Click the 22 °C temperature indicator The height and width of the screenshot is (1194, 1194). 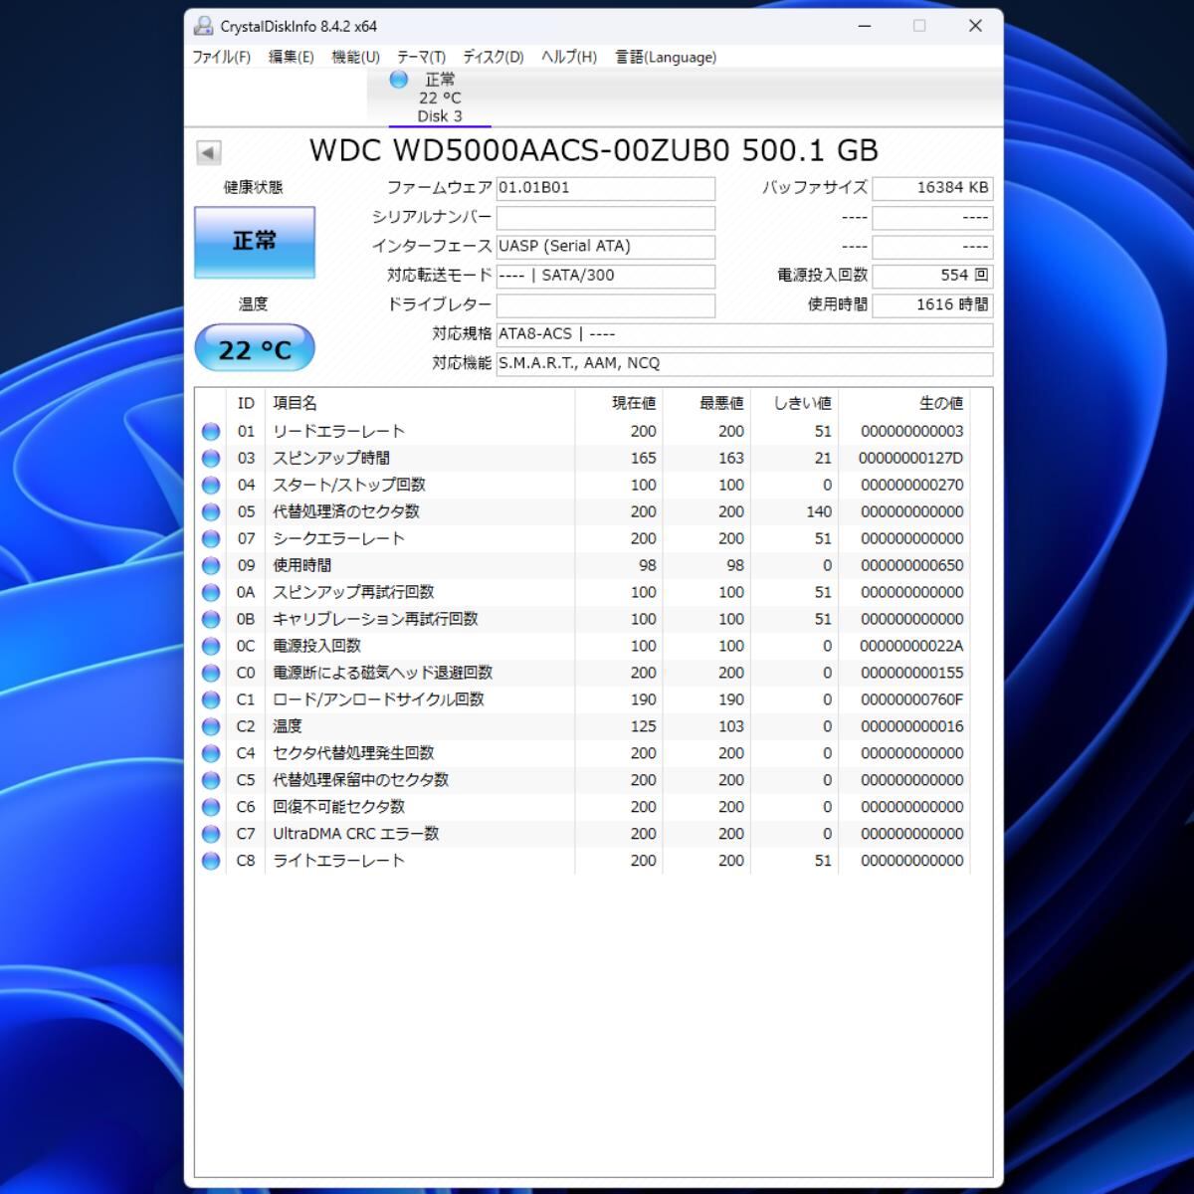(254, 349)
